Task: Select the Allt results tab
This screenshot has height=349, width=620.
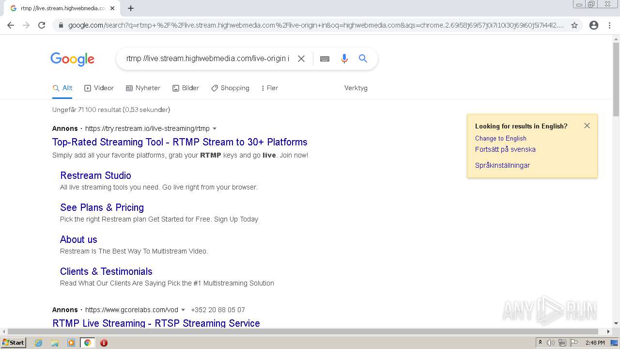Action: [x=62, y=88]
